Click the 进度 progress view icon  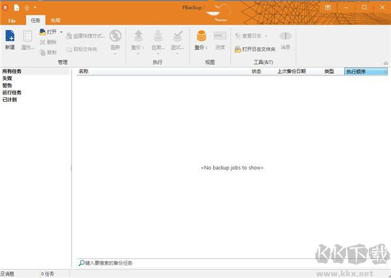[x=220, y=36]
